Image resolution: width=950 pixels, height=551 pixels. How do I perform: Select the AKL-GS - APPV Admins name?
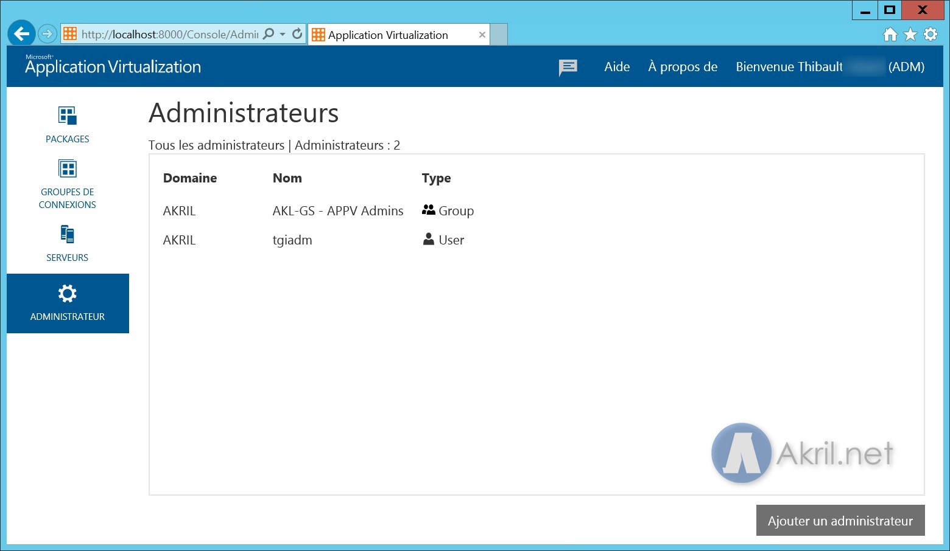(x=338, y=211)
